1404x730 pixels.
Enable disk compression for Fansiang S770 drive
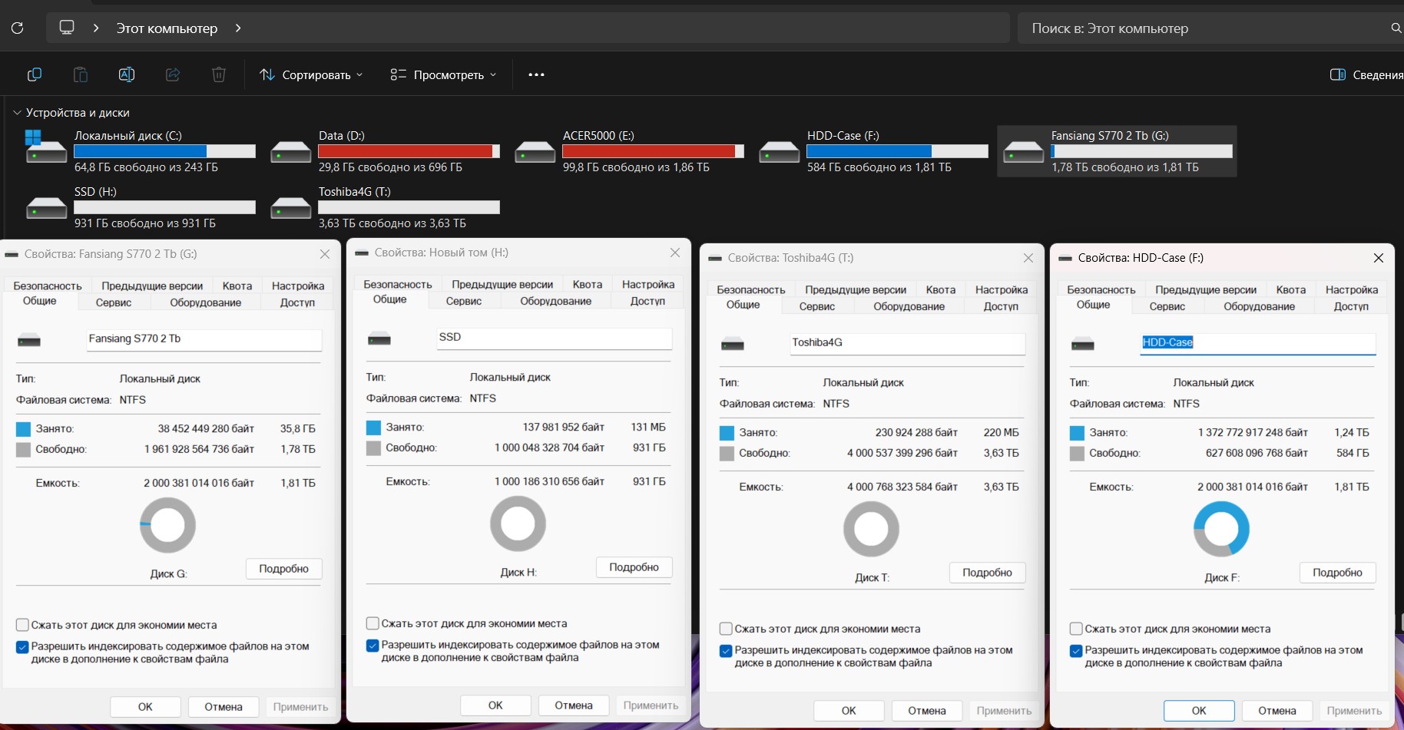pyautogui.click(x=23, y=625)
